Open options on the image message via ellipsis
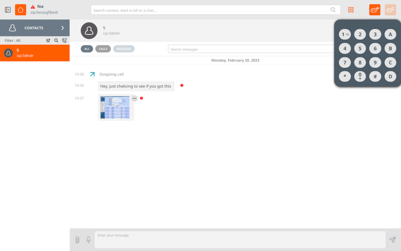This screenshot has width=401, height=251. pos(134,98)
